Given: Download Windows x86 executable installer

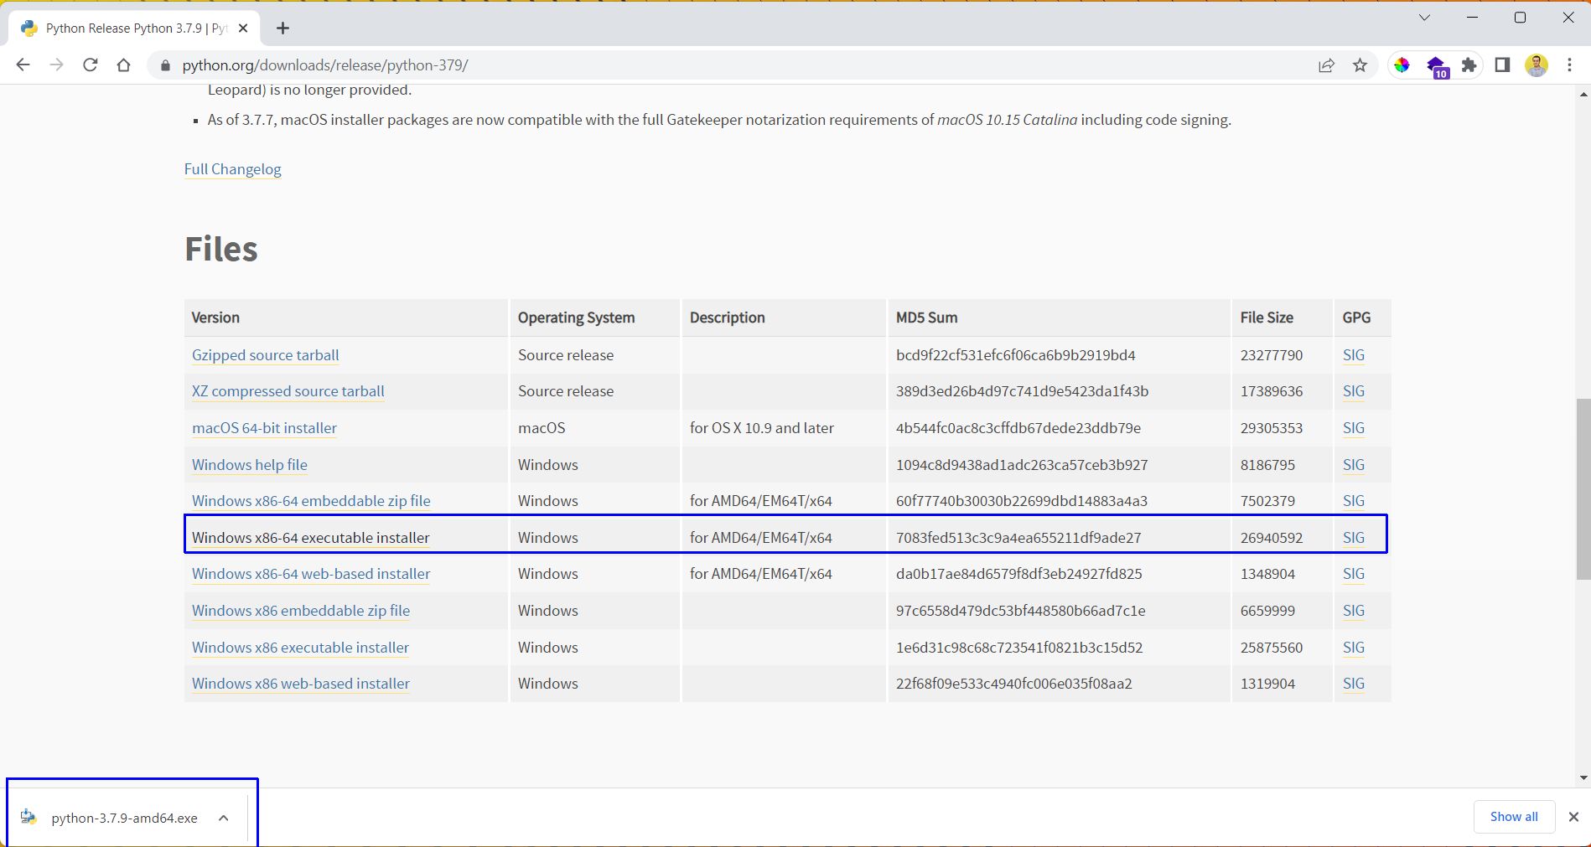Looking at the screenshot, I should tap(300, 648).
